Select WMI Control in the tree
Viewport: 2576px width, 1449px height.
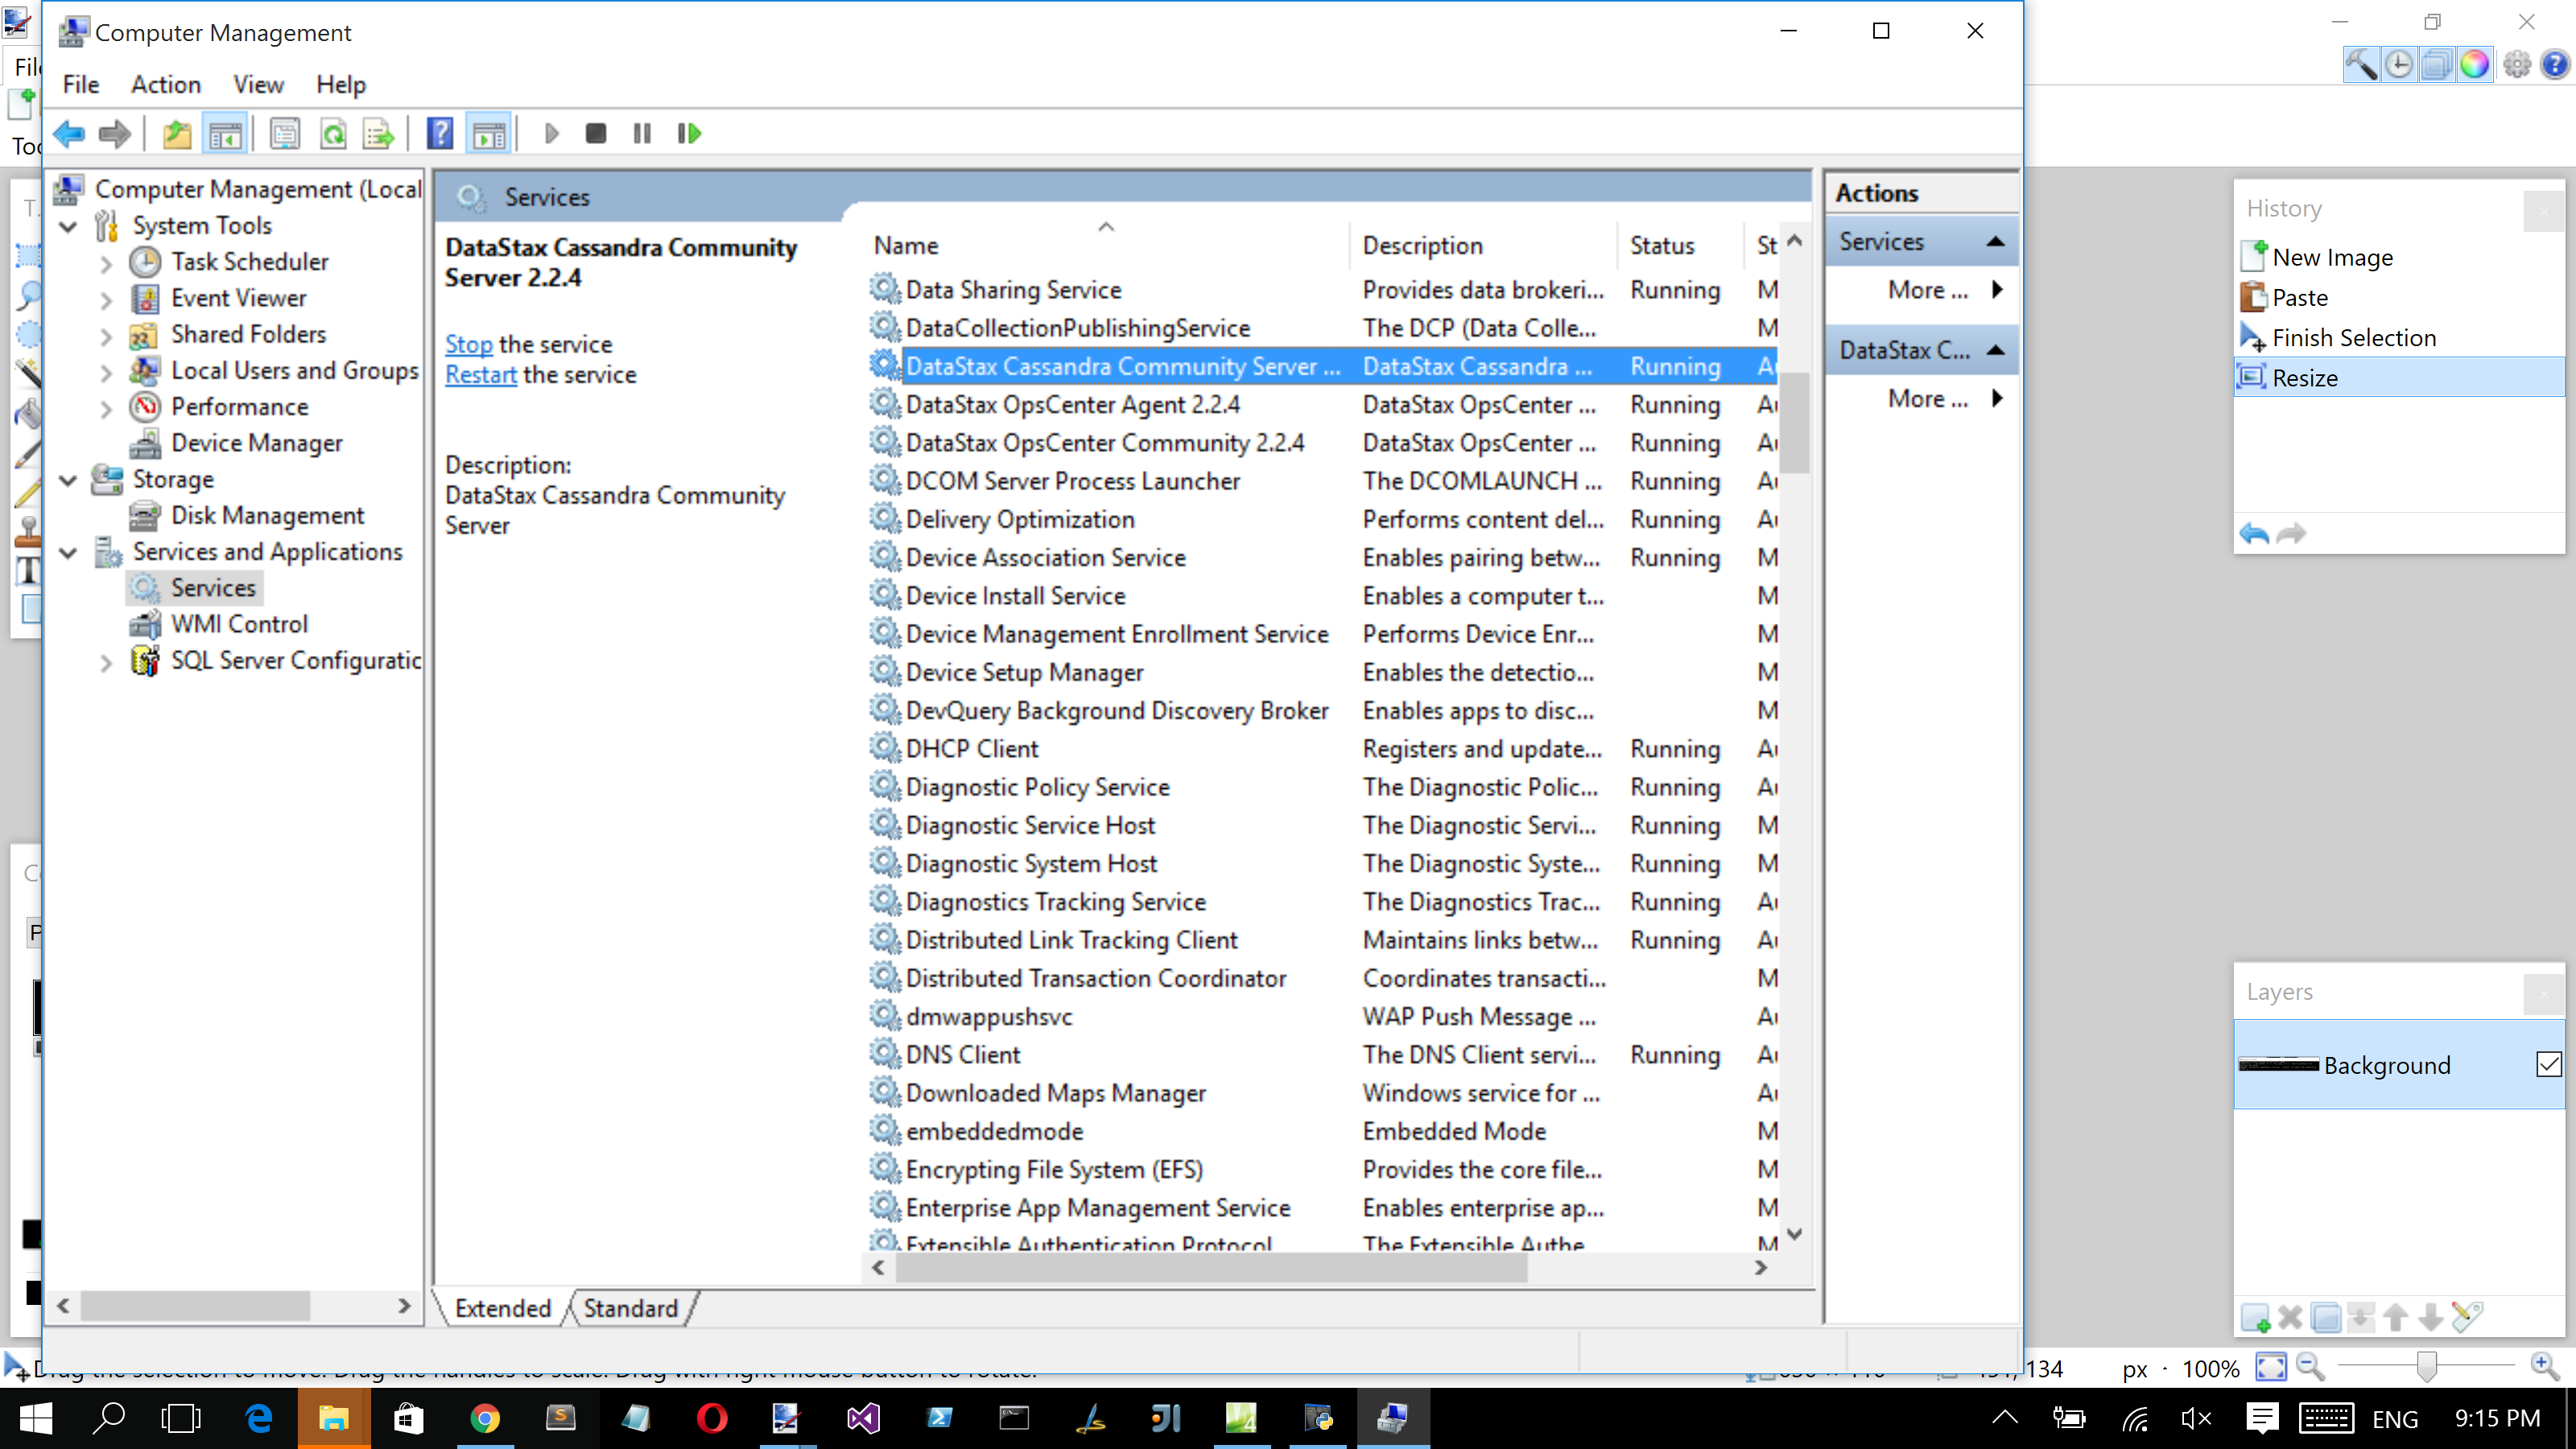[x=239, y=624]
